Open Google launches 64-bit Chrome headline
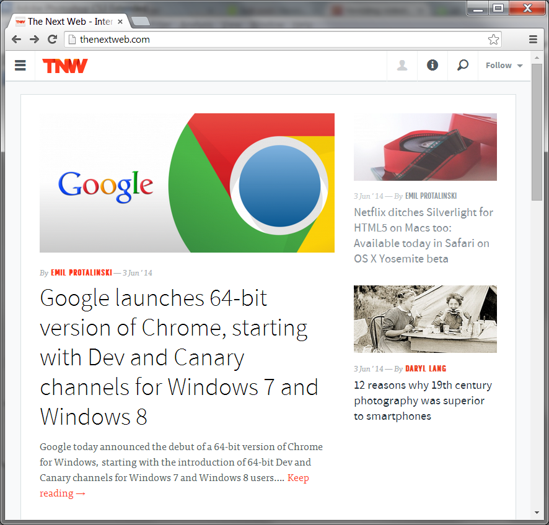 click(x=179, y=357)
